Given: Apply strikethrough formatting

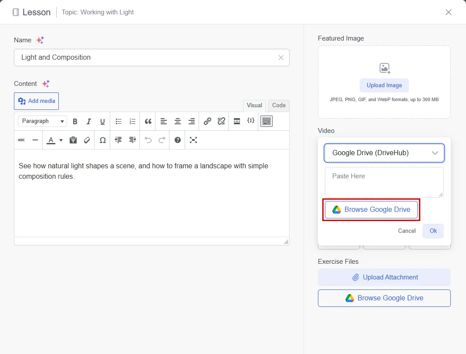Looking at the screenshot, I should tap(21, 140).
